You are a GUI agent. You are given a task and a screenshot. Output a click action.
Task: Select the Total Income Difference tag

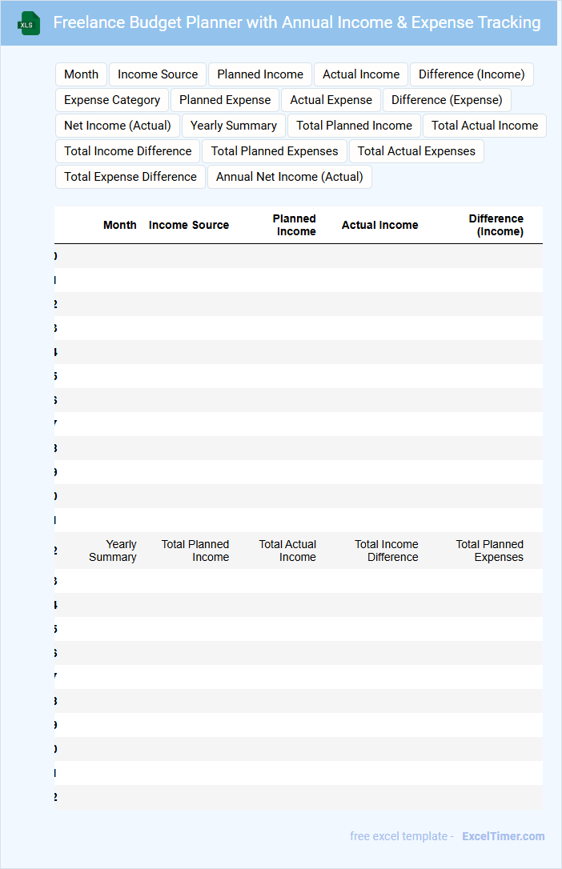click(127, 150)
